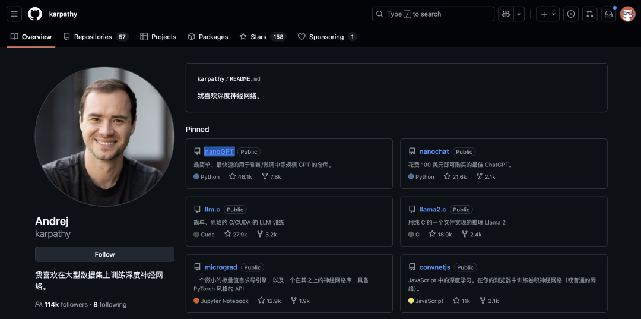This screenshot has height=319, width=641.
Task: Open the nanochat repository link
Action: click(x=434, y=151)
